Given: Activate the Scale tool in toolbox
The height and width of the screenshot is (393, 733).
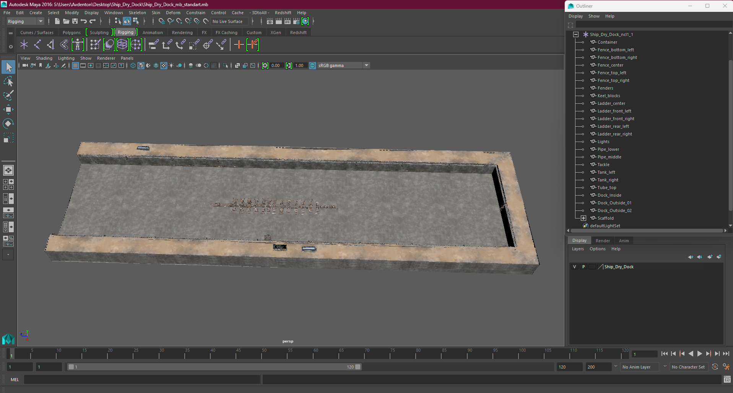Looking at the screenshot, I should 8,137.
